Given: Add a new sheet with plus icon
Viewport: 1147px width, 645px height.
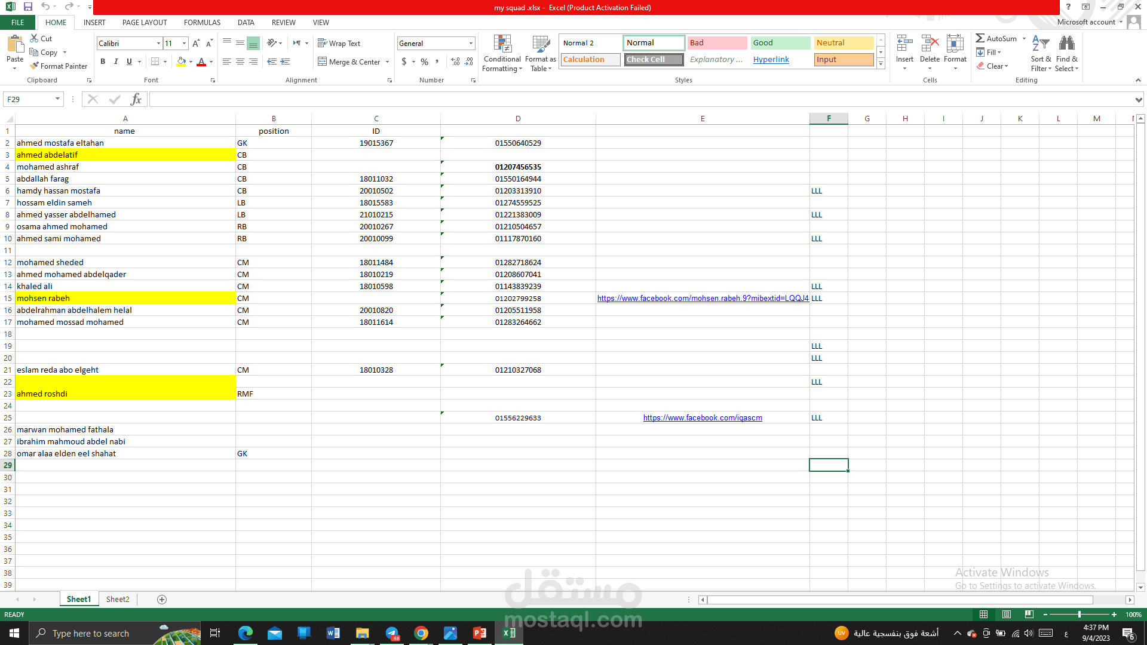Looking at the screenshot, I should click(162, 600).
